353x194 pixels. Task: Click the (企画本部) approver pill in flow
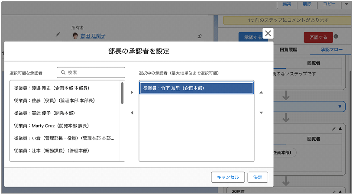click(285, 152)
